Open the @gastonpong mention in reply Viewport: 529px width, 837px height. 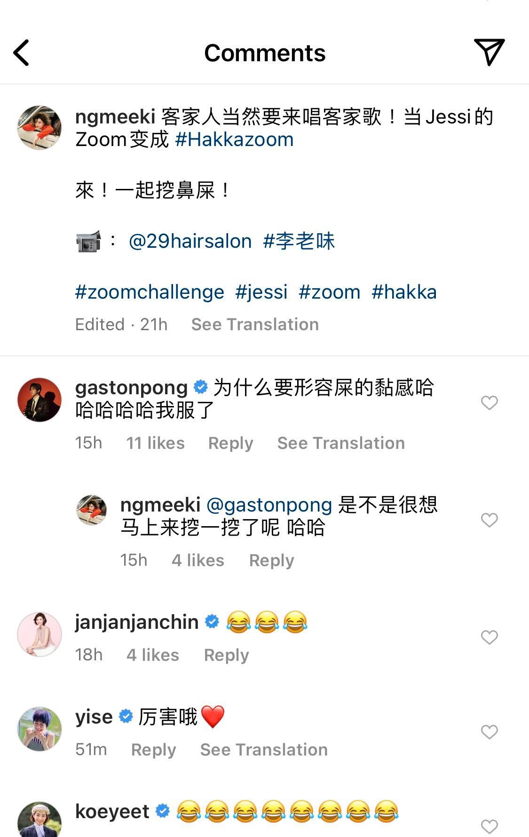point(269,505)
